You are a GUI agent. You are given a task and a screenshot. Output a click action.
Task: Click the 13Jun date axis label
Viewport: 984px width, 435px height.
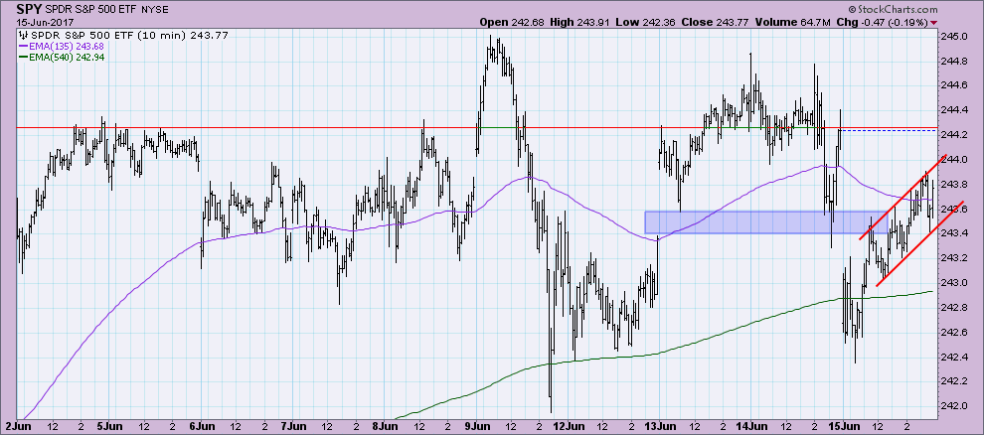pos(660,424)
